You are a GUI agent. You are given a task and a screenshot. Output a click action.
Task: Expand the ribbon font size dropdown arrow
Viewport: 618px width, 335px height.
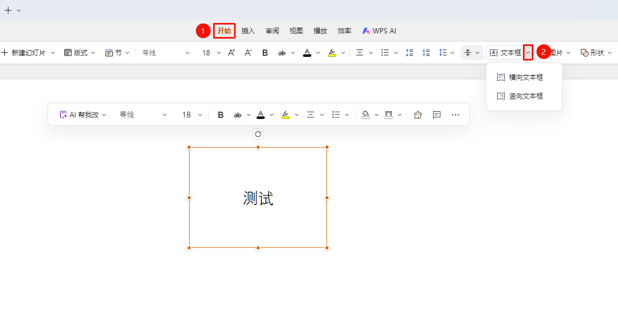pyautogui.click(x=219, y=53)
